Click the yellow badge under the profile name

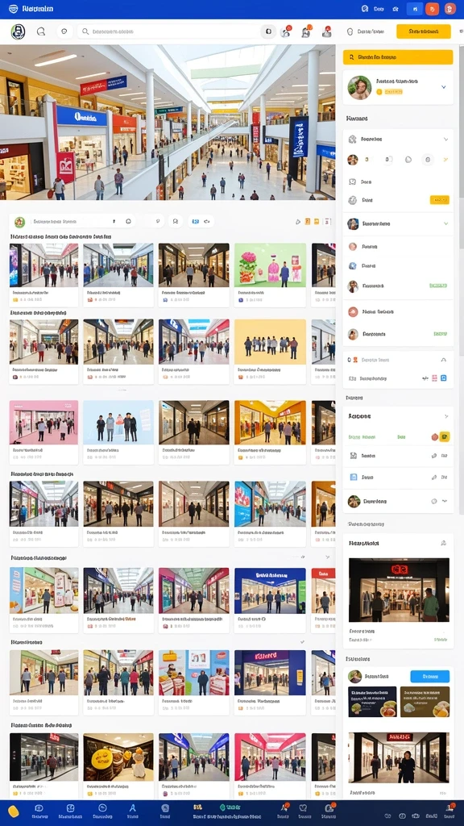[389, 92]
